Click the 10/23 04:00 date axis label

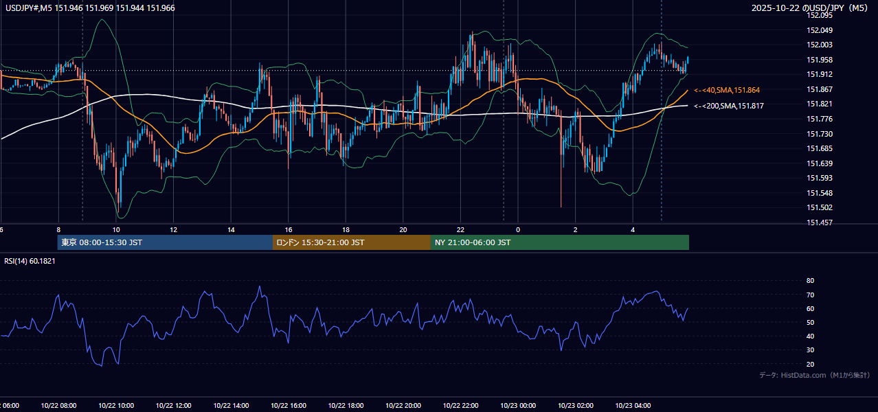(x=633, y=406)
